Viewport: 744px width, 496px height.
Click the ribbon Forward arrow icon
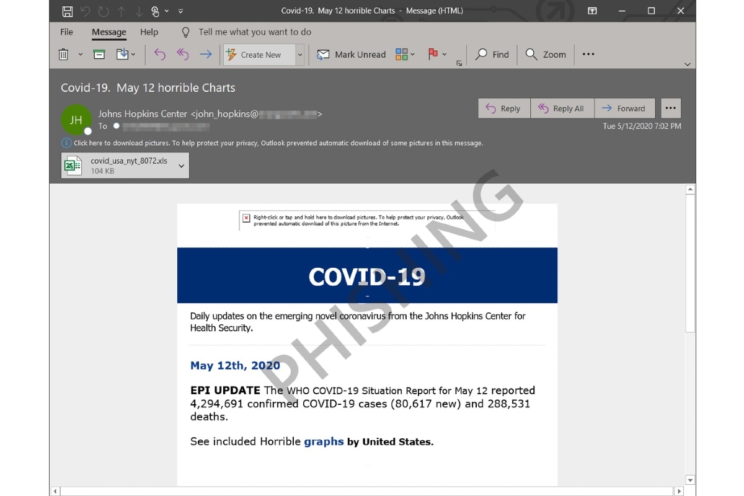[206, 55]
